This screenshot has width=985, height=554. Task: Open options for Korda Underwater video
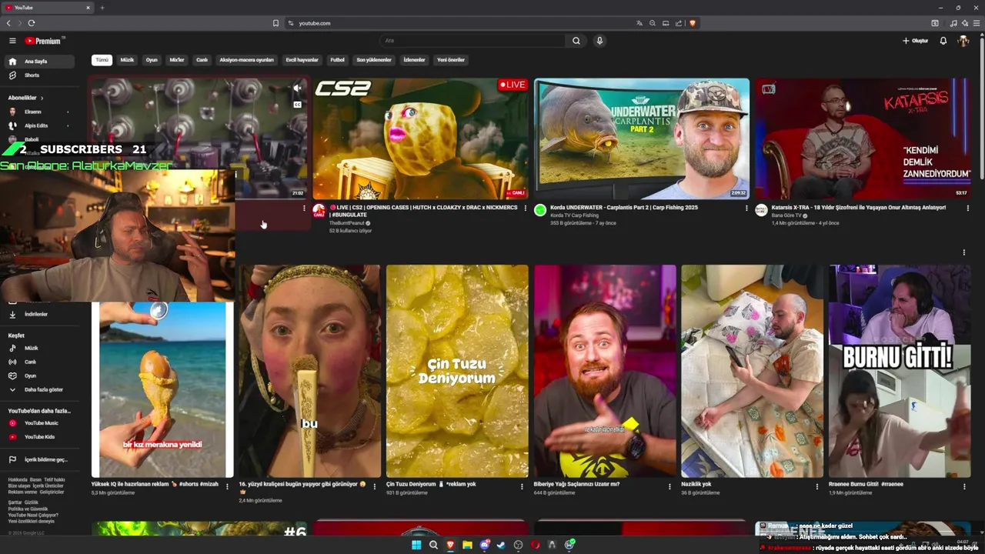coord(746,208)
